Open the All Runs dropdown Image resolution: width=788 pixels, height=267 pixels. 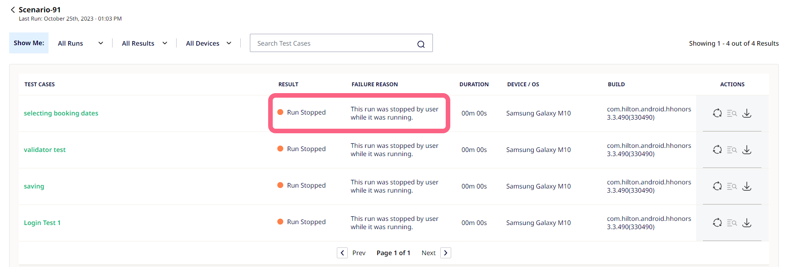(81, 43)
